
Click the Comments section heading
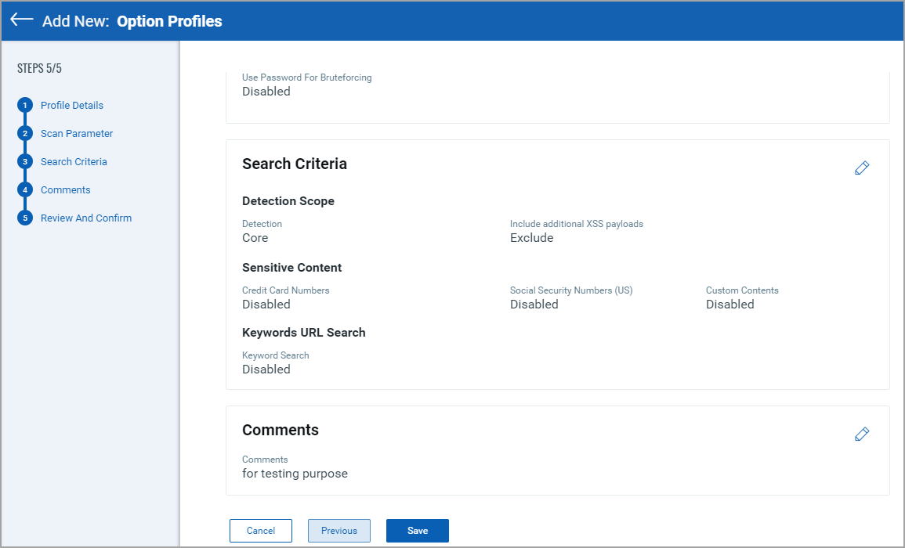[x=281, y=430]
